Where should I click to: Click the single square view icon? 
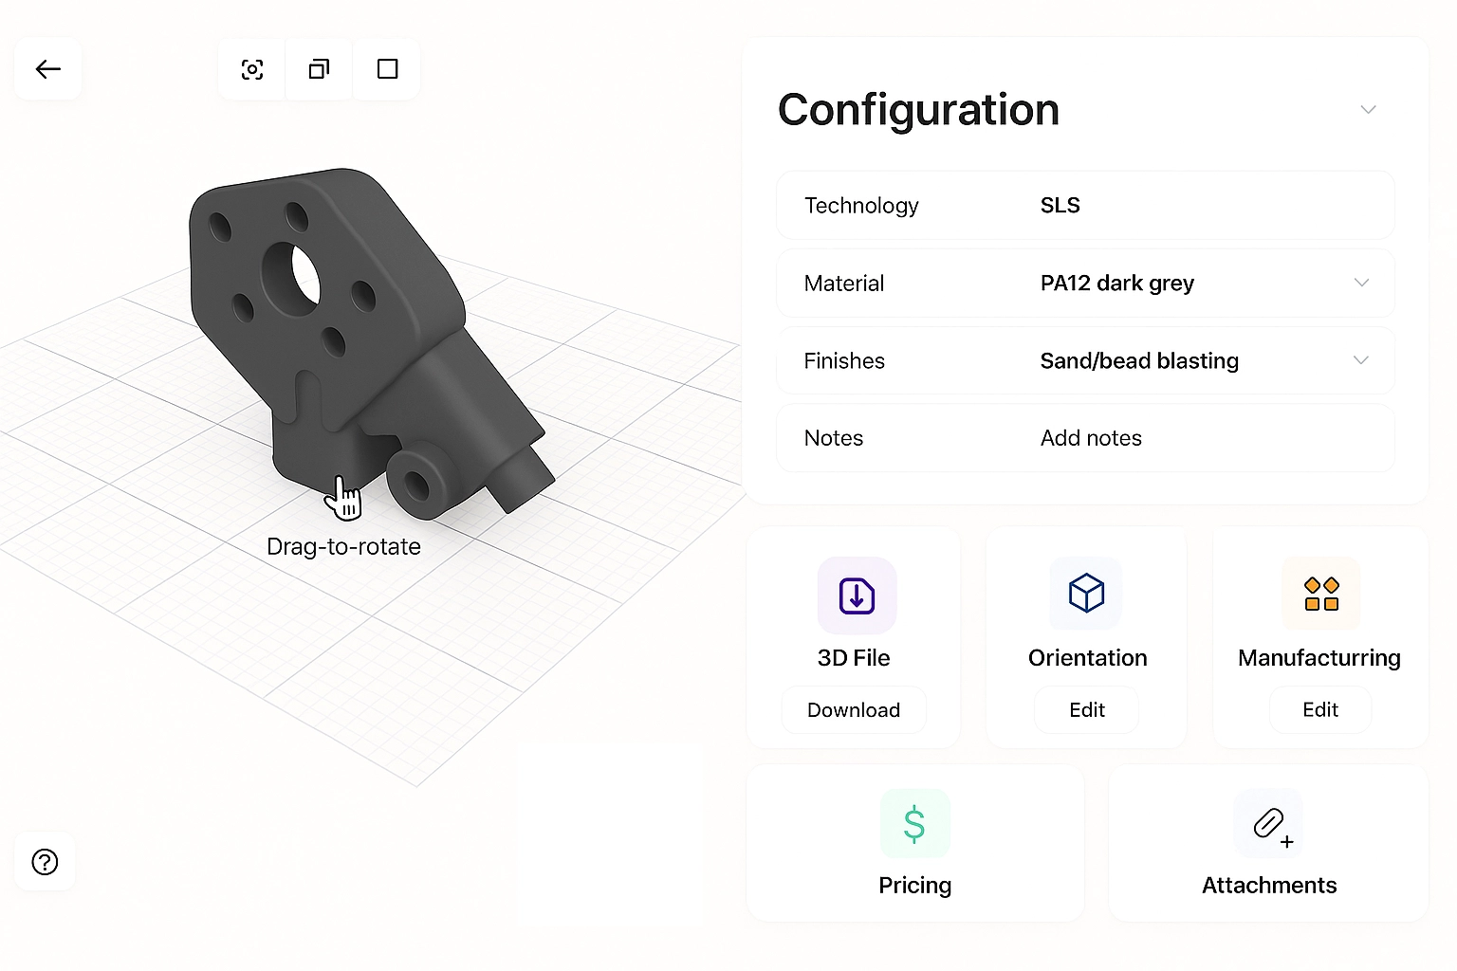click(387, 69)
